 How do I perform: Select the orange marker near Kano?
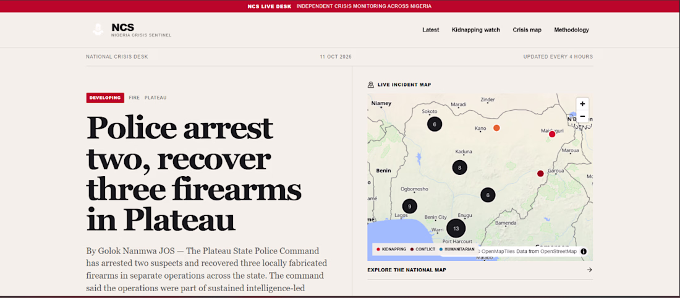pos(496,127)
